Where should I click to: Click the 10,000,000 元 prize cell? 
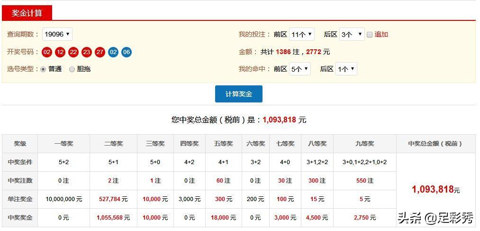pos(63,199)
